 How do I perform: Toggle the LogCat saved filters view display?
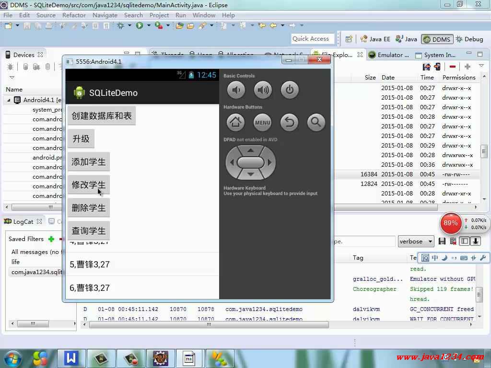[464, 241]
